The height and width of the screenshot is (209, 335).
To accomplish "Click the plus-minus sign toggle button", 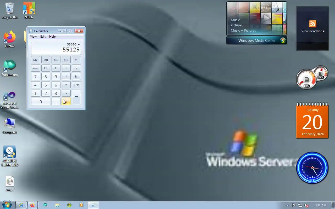I will [x=66, y=68].
